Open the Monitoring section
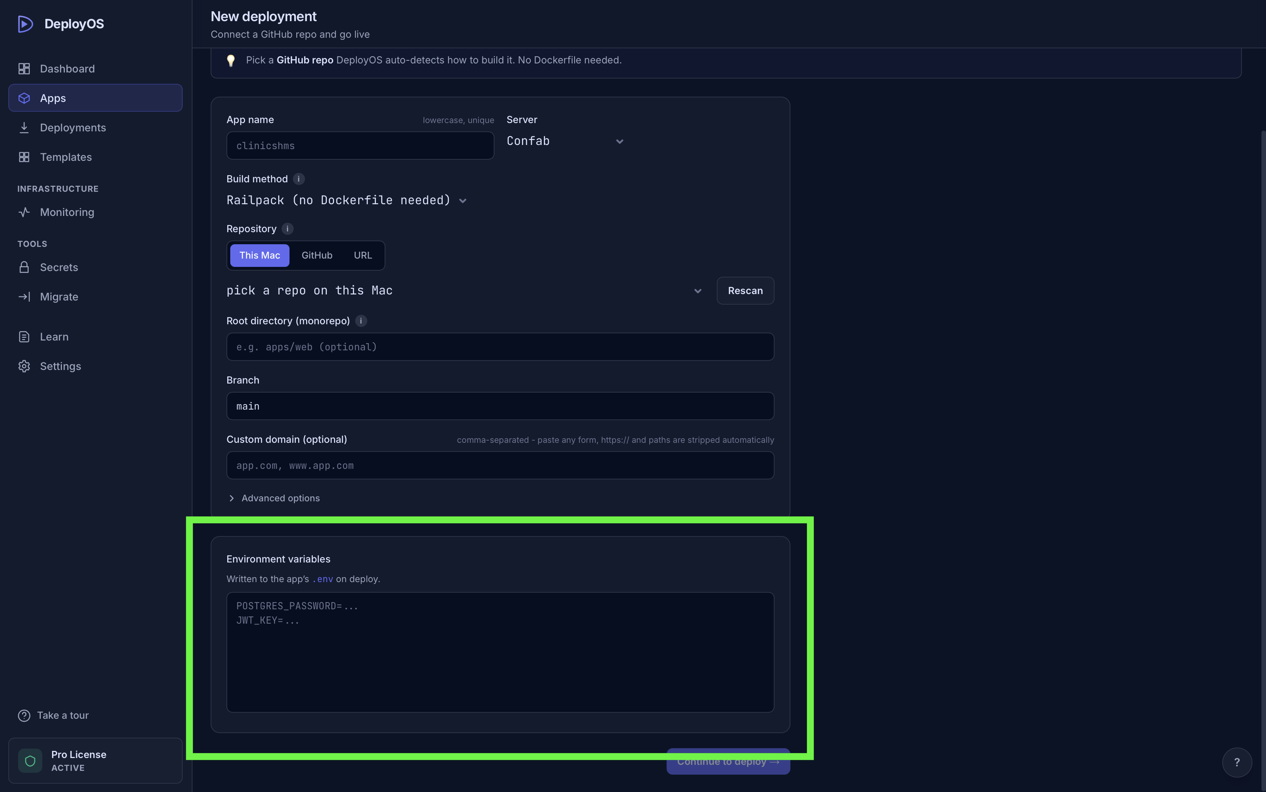This screenshot has height=792, width=1266. 95,212
